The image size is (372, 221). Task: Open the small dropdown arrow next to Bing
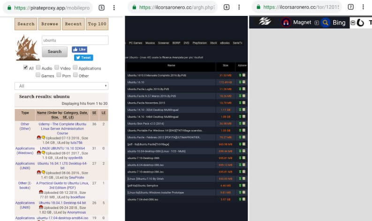pyautogui.click(x=353, y=23)
